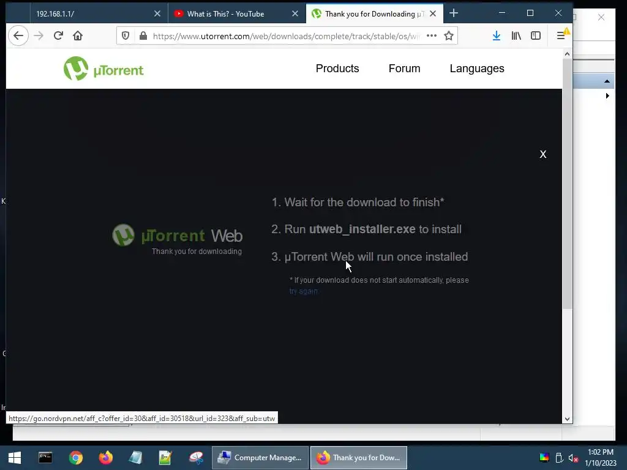Close the Thank you for Downloading tab
Viewport: 627px width, 470px height.
(x=433, y=13)
